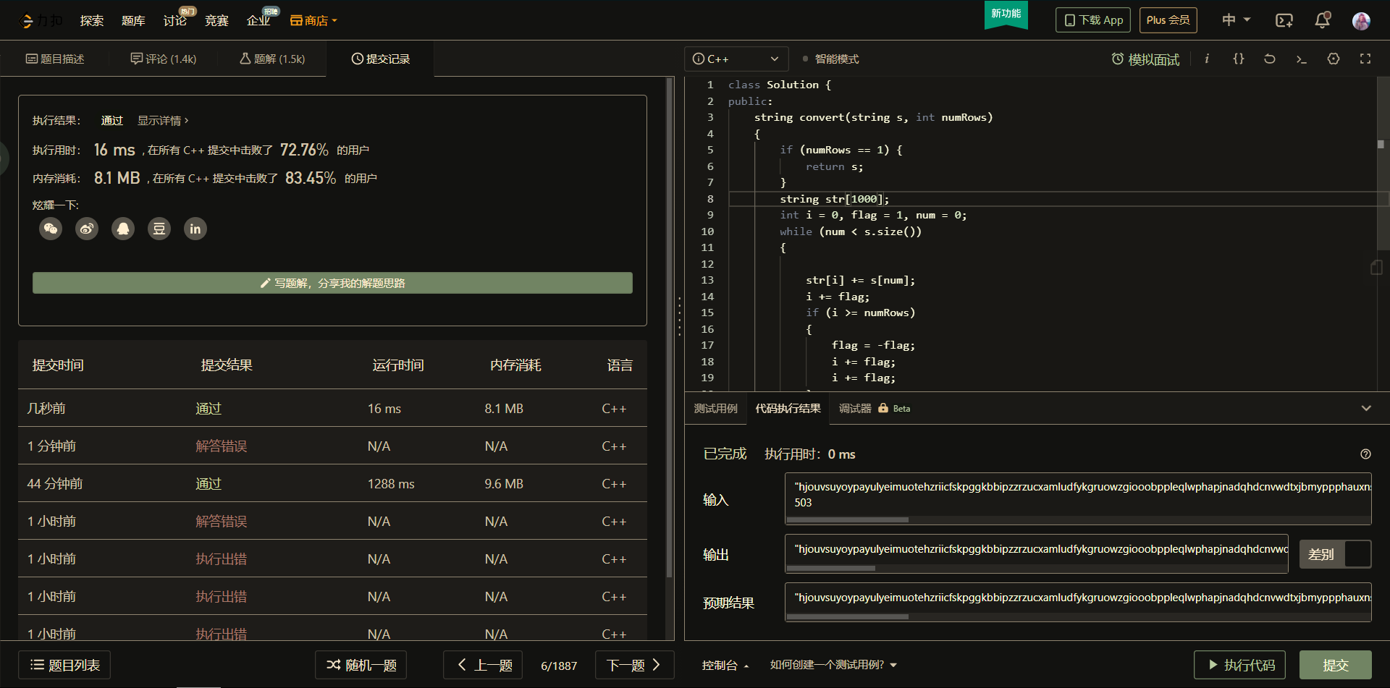Open 题库 problem set menu
Image resolution: width=1390 pixels, height=688 pixels.
coord(133,20)
